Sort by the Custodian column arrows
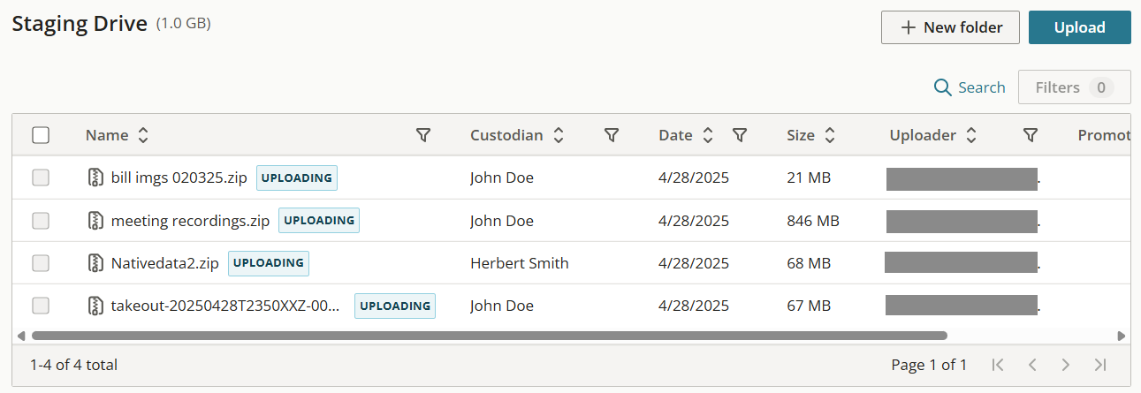The image size is (1141, 393). coord(558,135)
